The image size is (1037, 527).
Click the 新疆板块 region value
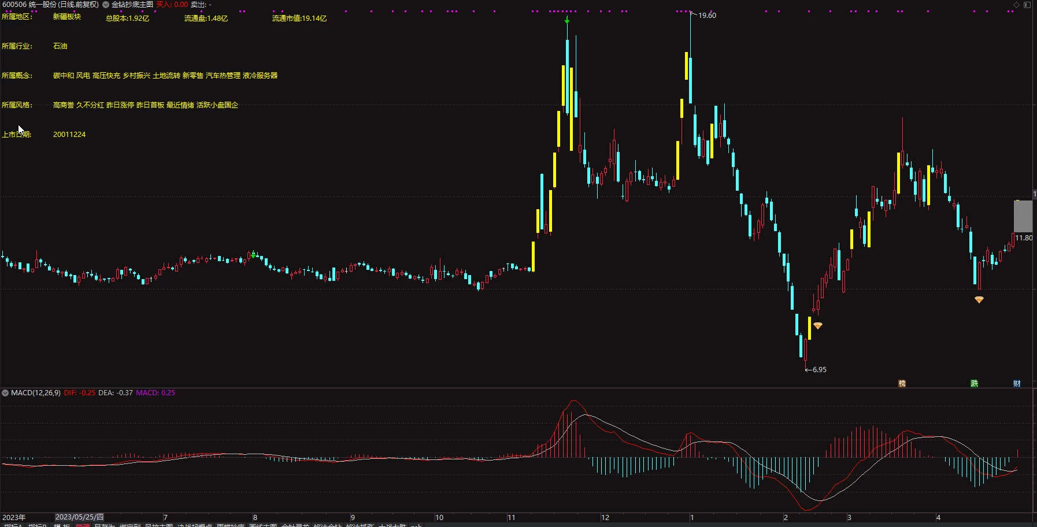pos(67,17)
